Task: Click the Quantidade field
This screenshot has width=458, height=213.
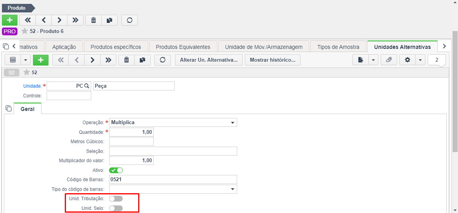Action: pyautogui.click(x=131, y=132)
